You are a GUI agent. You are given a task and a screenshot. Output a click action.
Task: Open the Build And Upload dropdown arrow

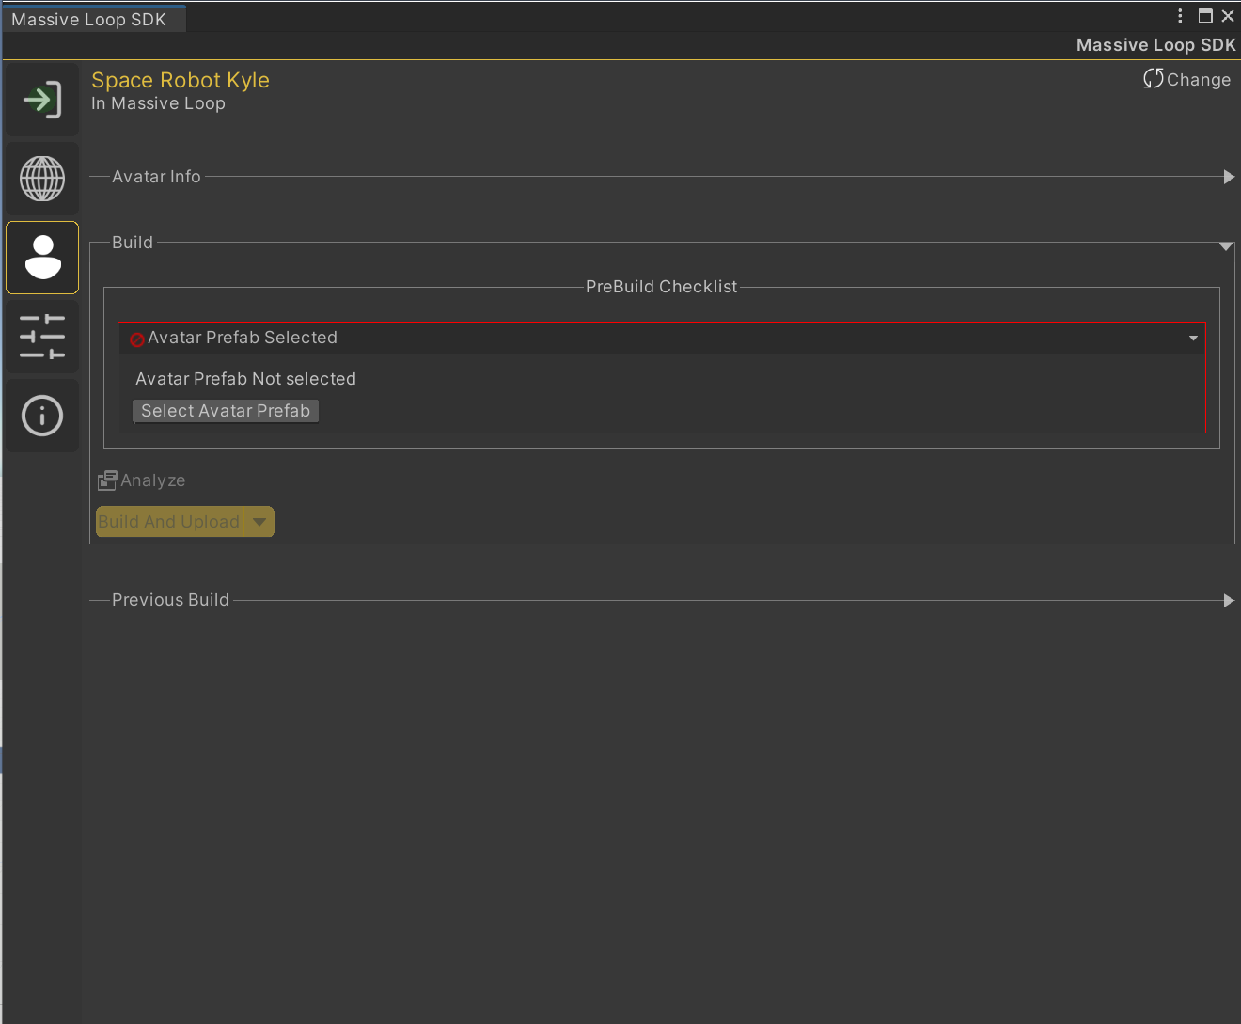point(259,522)
